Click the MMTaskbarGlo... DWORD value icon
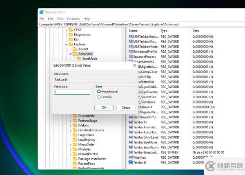Image resolution: width=245 pixels, height=175 pixels. pyautogui.click(x=131, y=42)
